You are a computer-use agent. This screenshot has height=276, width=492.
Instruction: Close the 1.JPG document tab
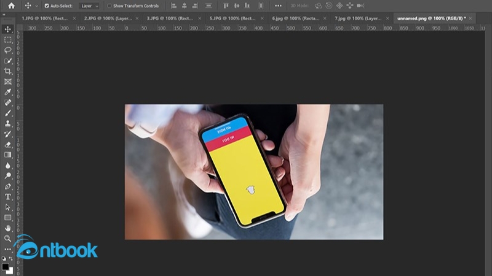pos(74,18)
